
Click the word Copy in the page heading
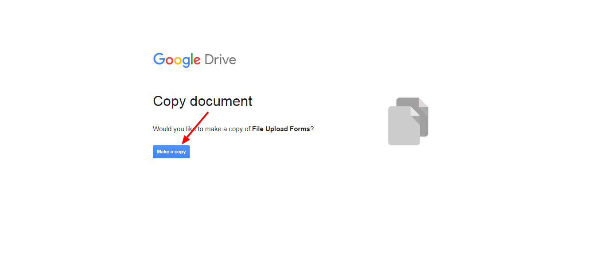(170, 101)
